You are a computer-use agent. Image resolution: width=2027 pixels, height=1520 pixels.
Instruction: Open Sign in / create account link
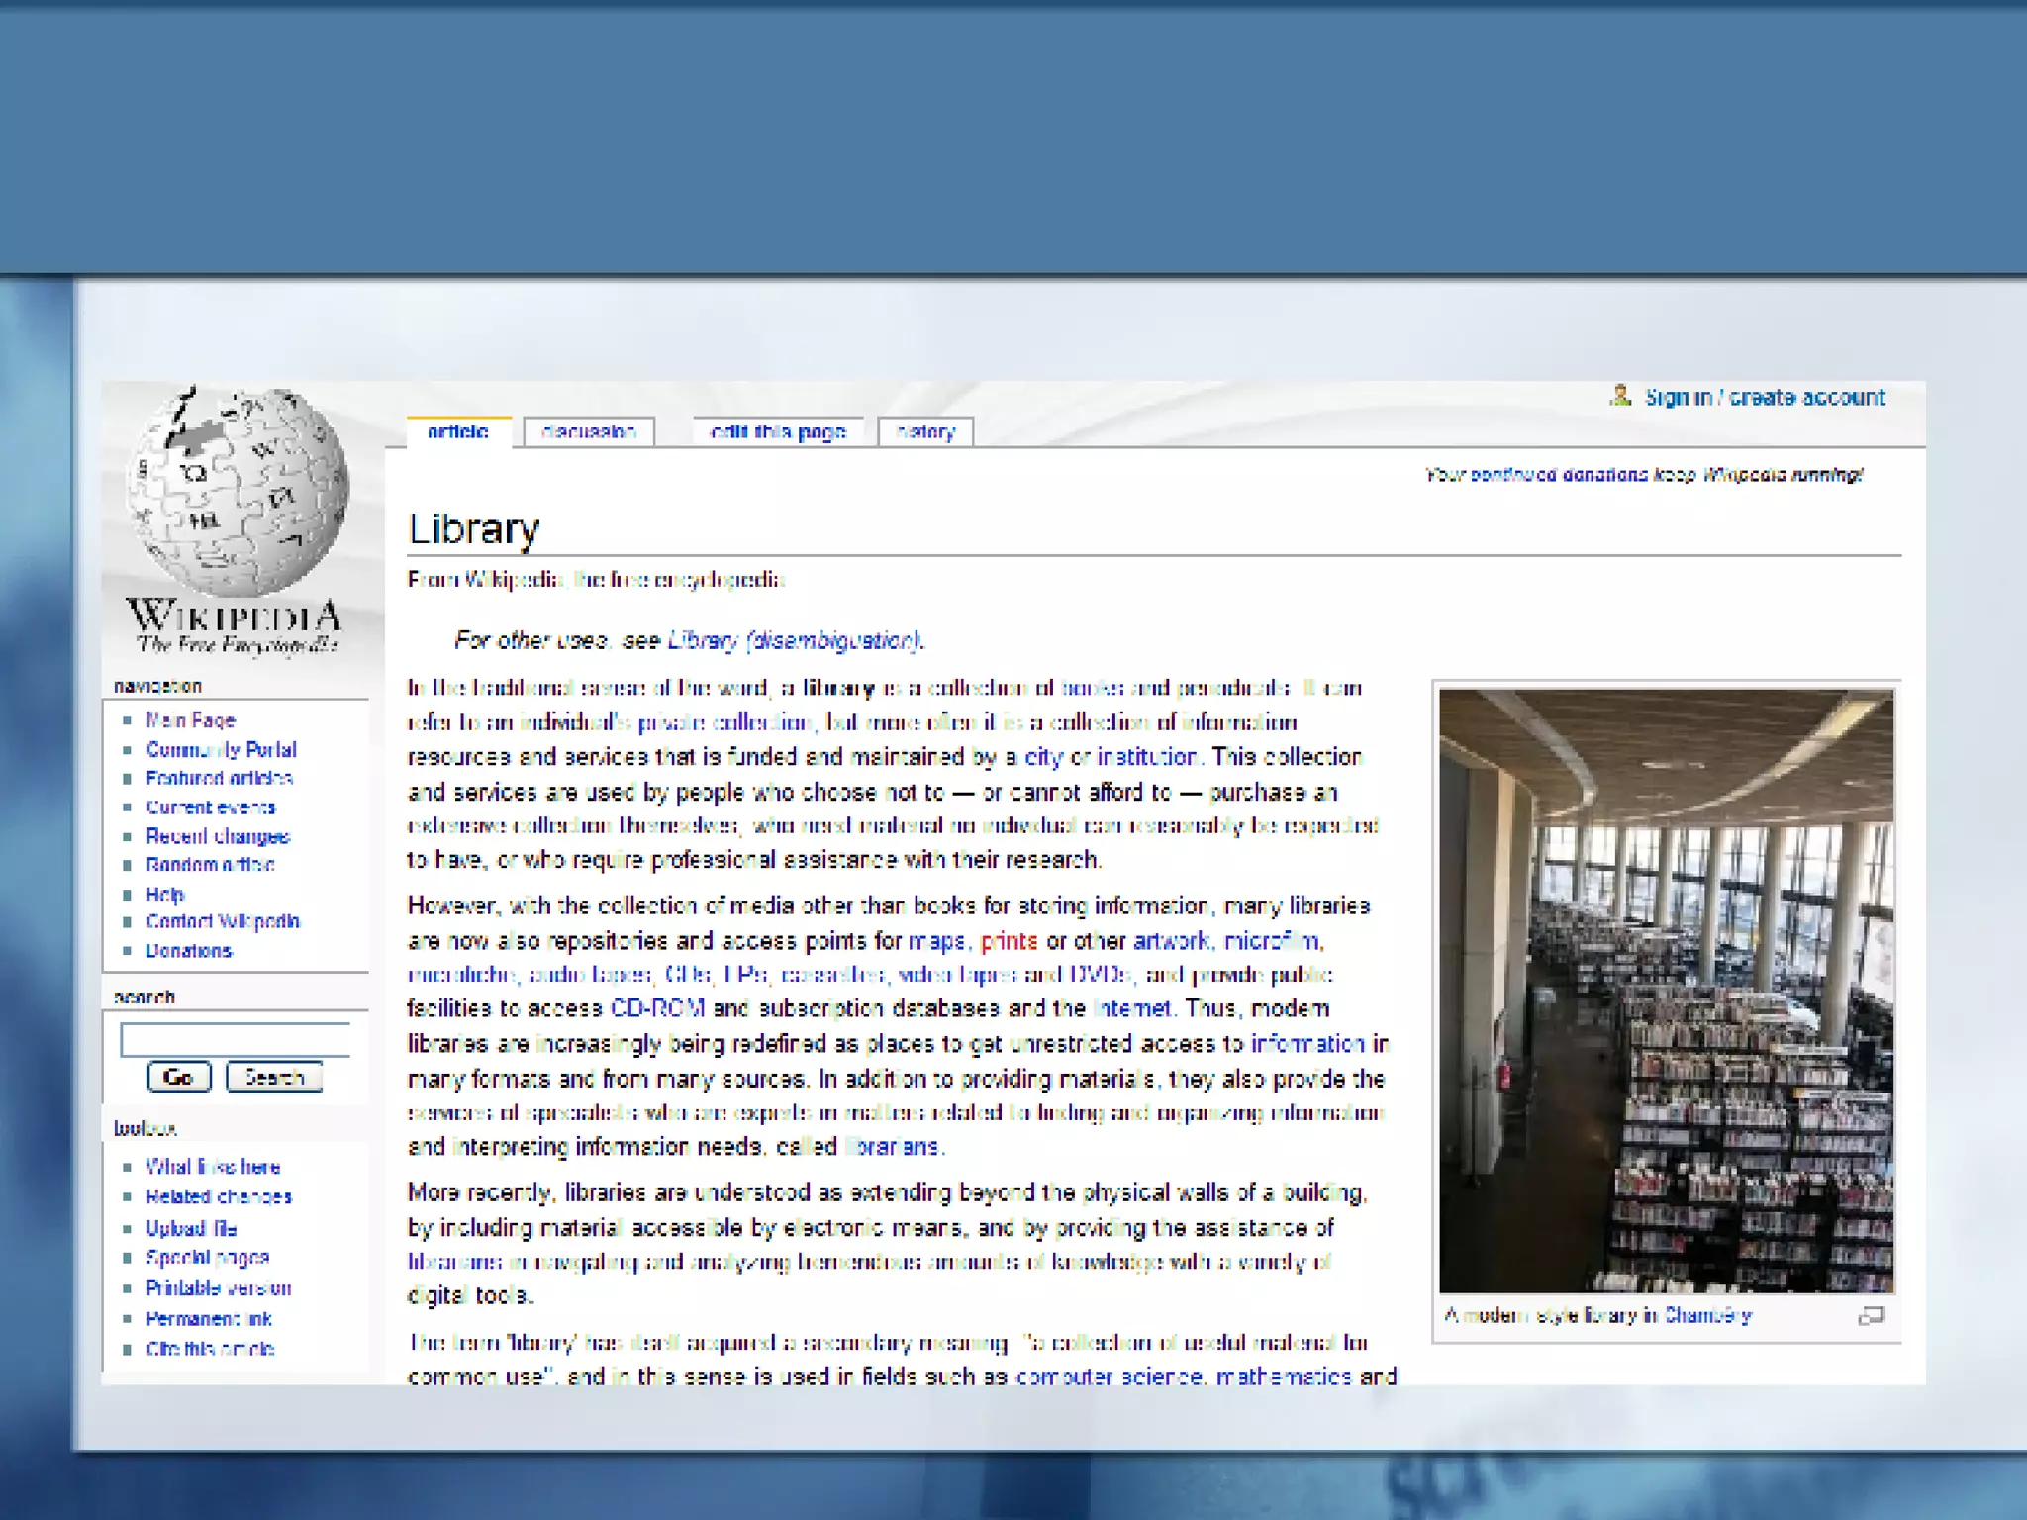click(1765, 398)
